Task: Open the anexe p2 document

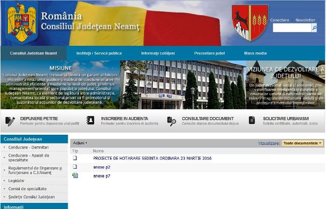Action: (102, 167)
